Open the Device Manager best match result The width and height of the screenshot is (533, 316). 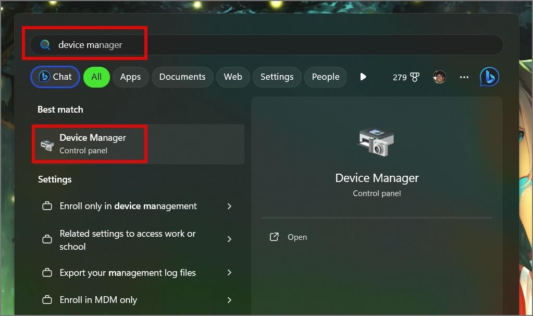coord(139,144)
